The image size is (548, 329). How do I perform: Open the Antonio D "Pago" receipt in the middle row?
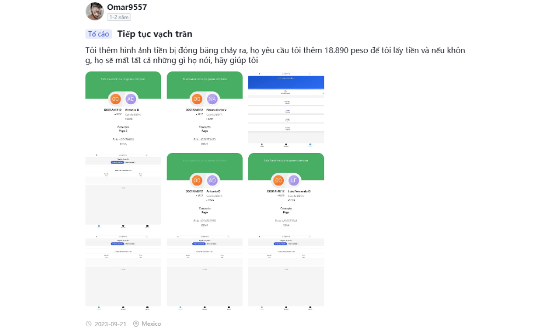click(x=204, y=189)
